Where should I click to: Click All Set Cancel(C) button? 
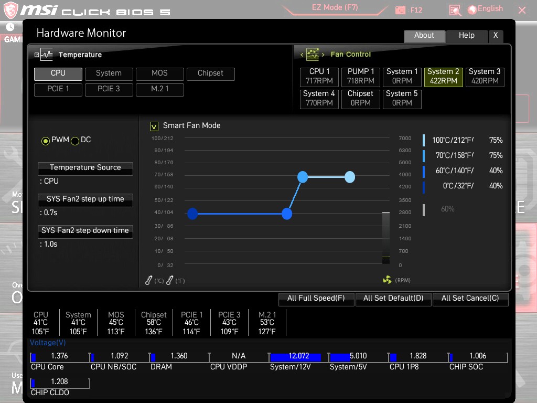coord(470,299)
